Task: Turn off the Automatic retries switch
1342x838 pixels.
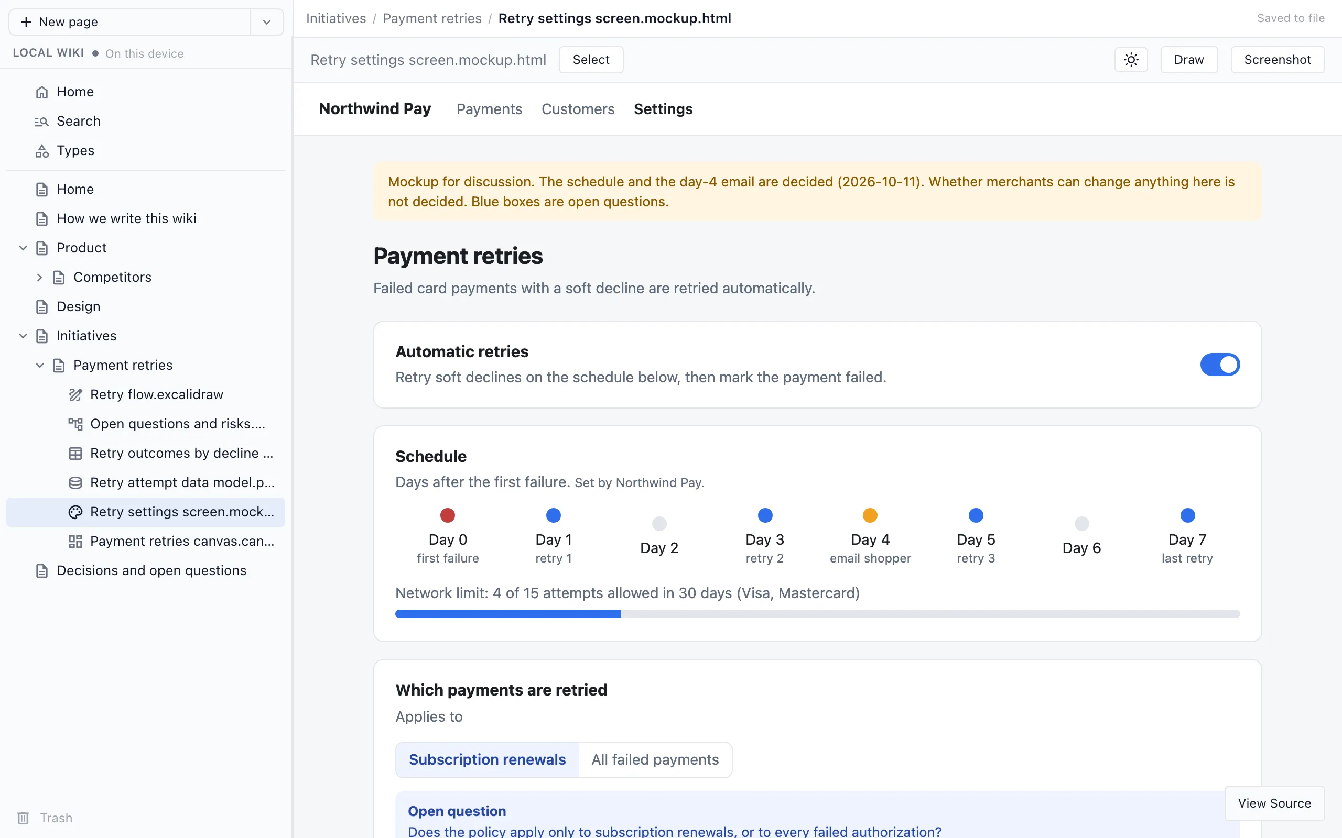Action: (x=1220, y=365)
